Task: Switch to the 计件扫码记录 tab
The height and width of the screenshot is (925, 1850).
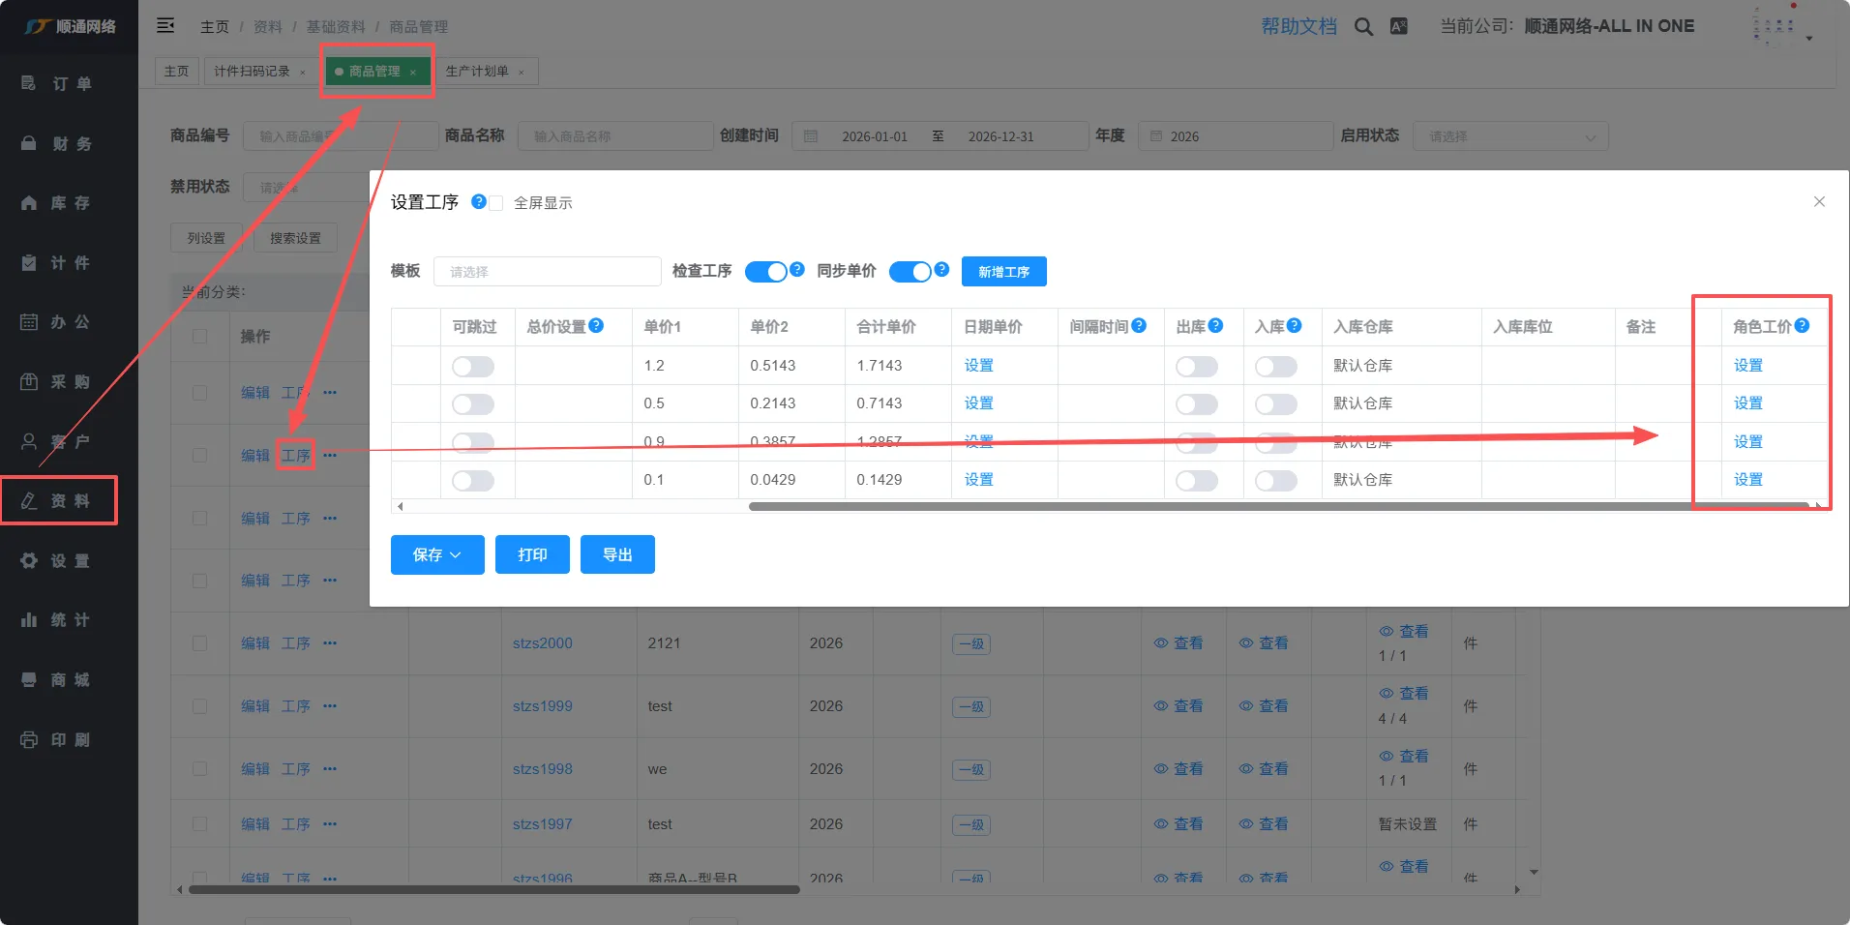Action: pos(252,72)
